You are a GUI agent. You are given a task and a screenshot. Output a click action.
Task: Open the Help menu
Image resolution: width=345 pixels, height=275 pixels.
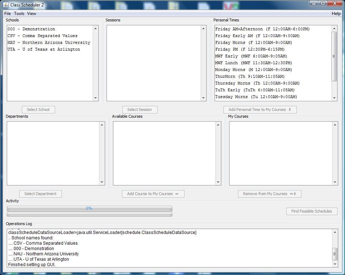pos(336,13)
